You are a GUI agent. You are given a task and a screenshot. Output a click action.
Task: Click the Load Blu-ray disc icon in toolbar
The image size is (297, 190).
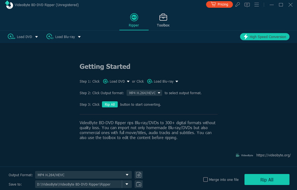50,37
